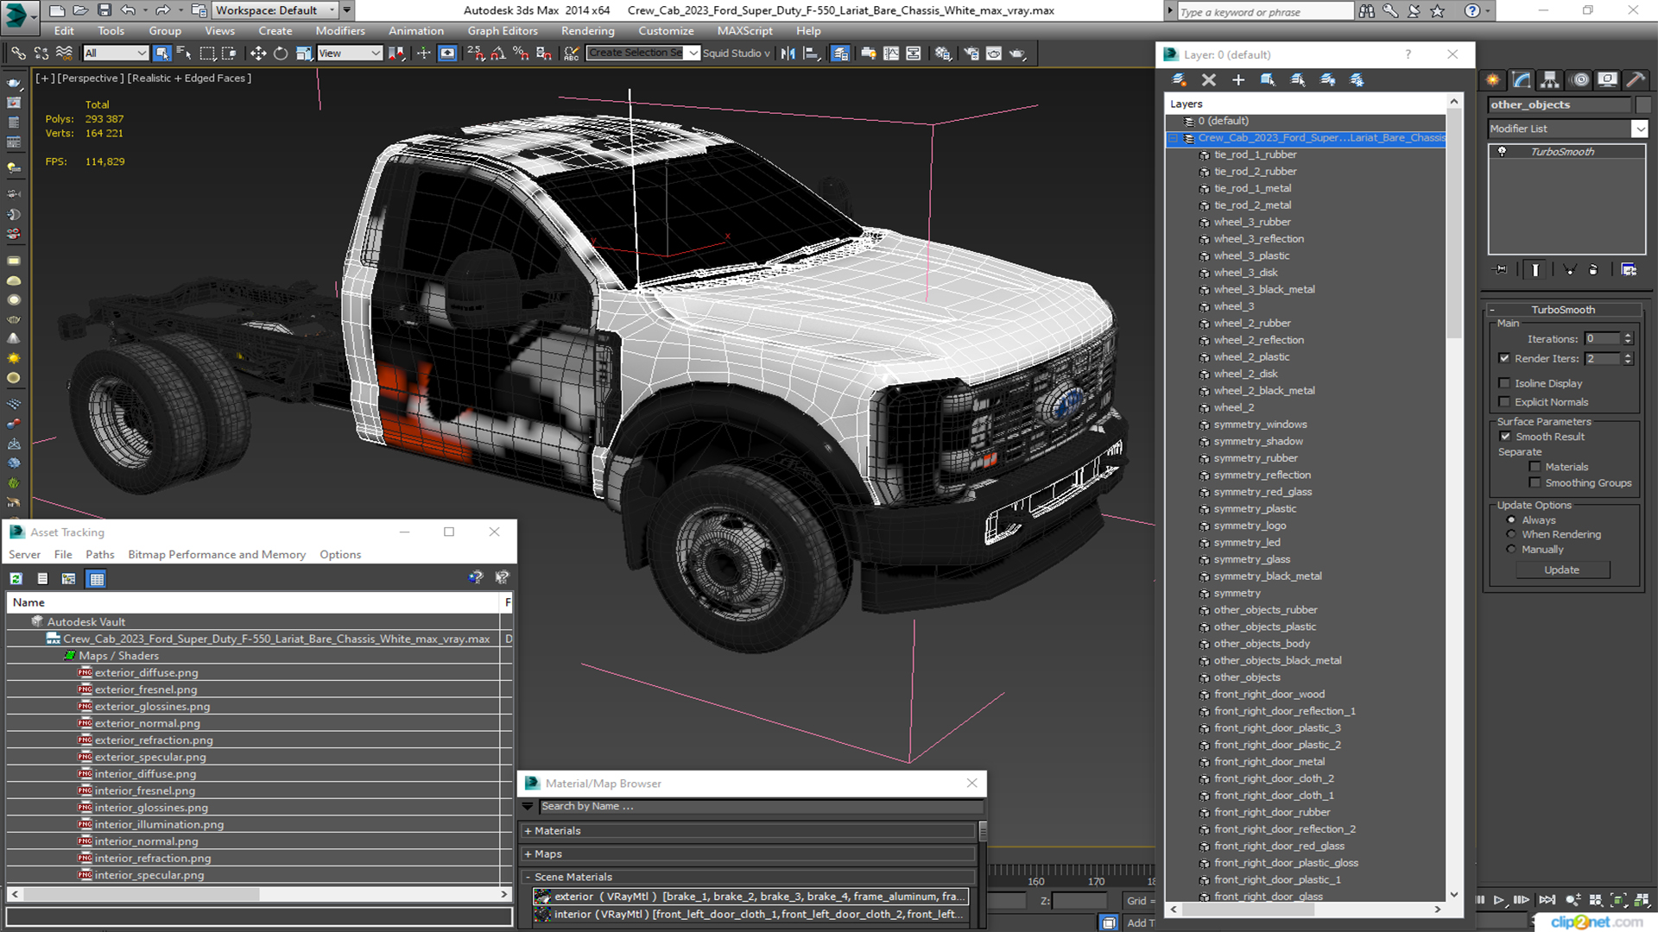Toggle Percent Snap in main toolbar
1658x932 pixels.
tap(521, 54)
